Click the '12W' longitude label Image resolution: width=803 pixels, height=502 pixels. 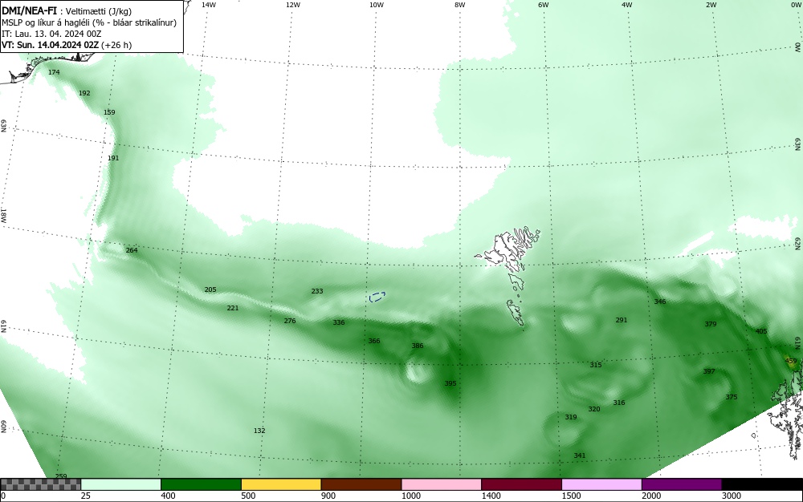(292, 5)
